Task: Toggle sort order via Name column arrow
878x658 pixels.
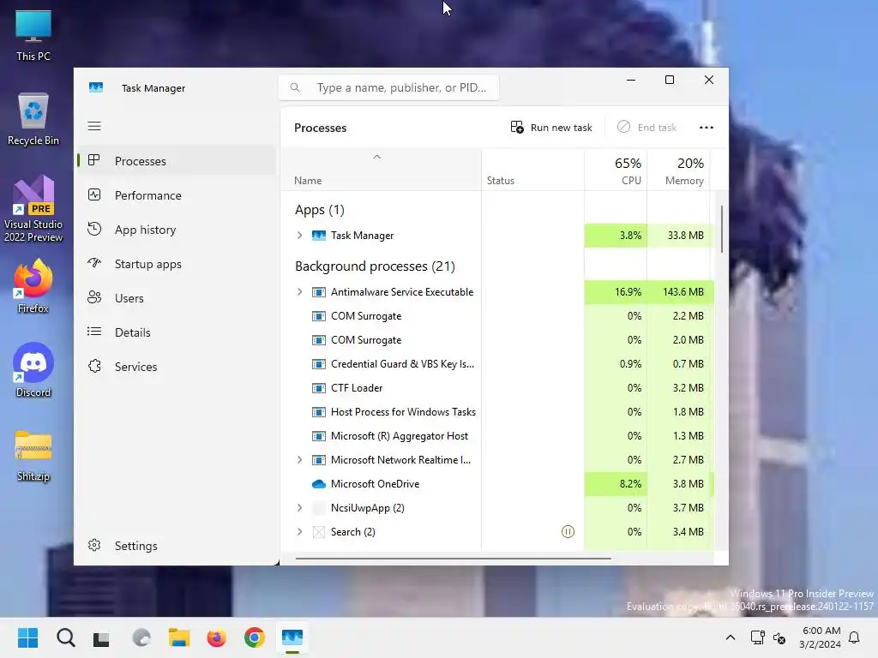Action: (377, 158)
